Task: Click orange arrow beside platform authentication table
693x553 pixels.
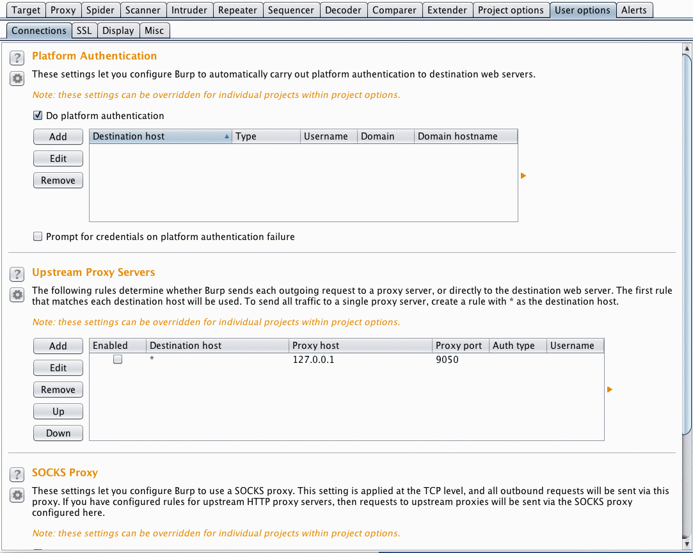Action: pyautogui.click(x=523, y=176)
